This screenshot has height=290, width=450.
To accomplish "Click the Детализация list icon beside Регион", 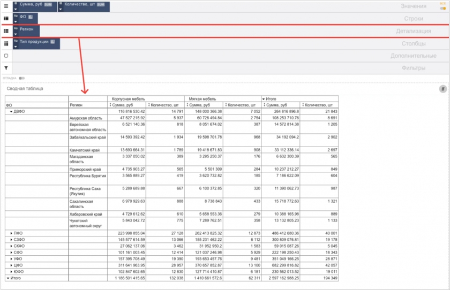I will pos(6,31).
